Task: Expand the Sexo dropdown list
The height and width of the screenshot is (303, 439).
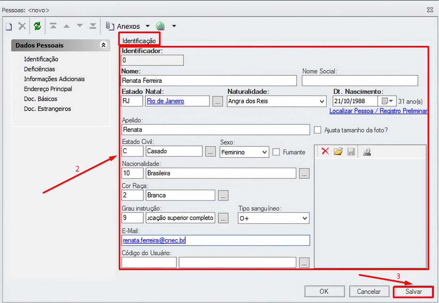Action: pos(265,152)
